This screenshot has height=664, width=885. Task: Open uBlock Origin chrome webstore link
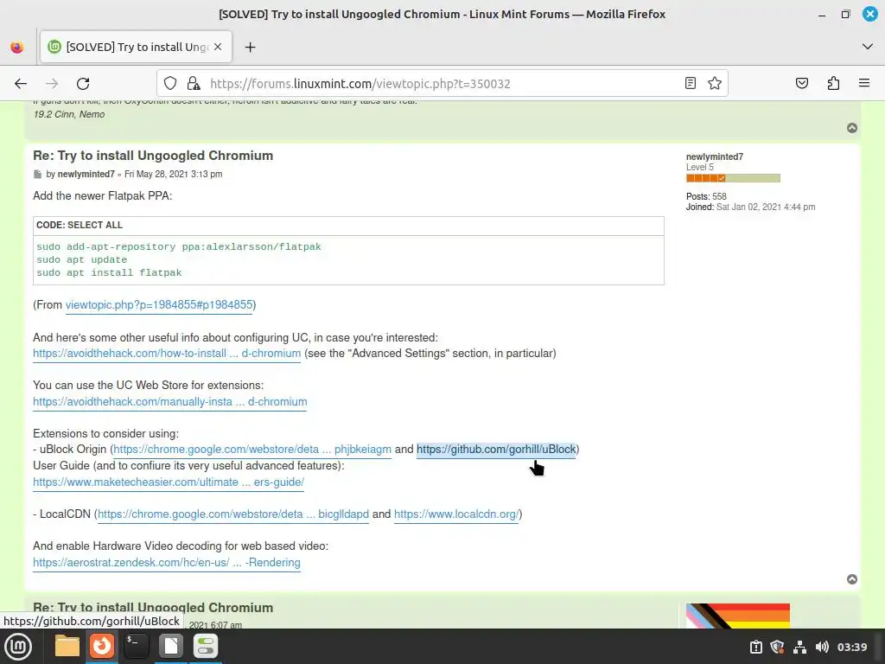click(252, 450)
